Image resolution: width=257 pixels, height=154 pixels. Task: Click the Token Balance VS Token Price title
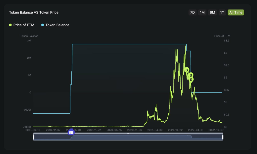pyautogui.click(x=34, y=13)
